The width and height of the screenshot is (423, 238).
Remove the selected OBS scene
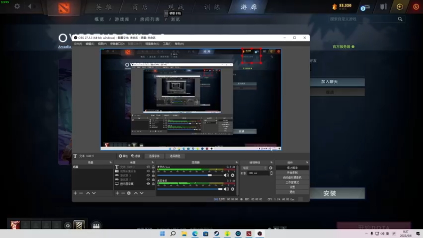(x=81, y=193)
